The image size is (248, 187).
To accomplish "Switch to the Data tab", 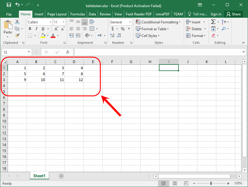I will [92, 14].
